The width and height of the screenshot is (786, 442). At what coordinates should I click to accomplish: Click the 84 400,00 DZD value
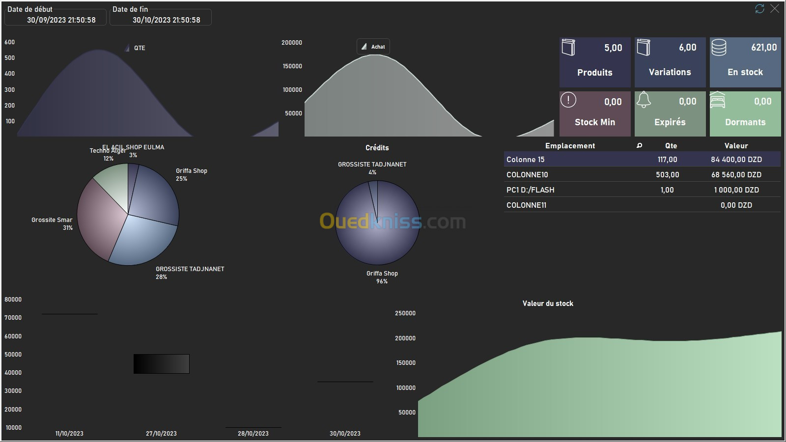click(x=736, y=160)
